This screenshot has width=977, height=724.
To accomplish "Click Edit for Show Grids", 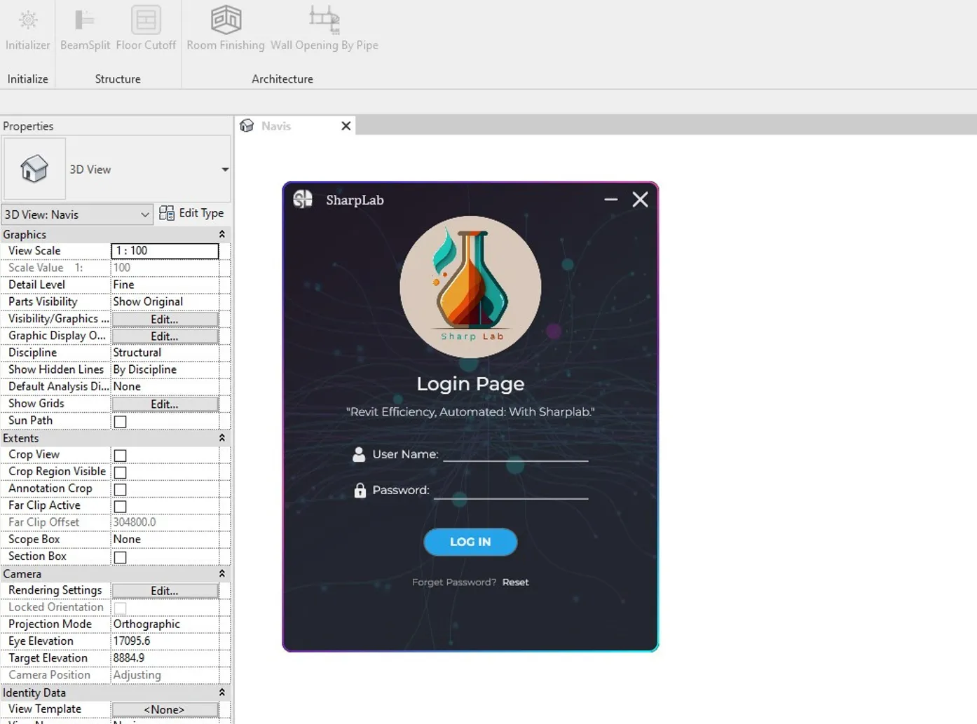I will pyautogui.click(x=165, y=404).
